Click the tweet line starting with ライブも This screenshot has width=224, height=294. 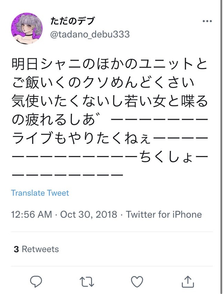tap(109, 139)
